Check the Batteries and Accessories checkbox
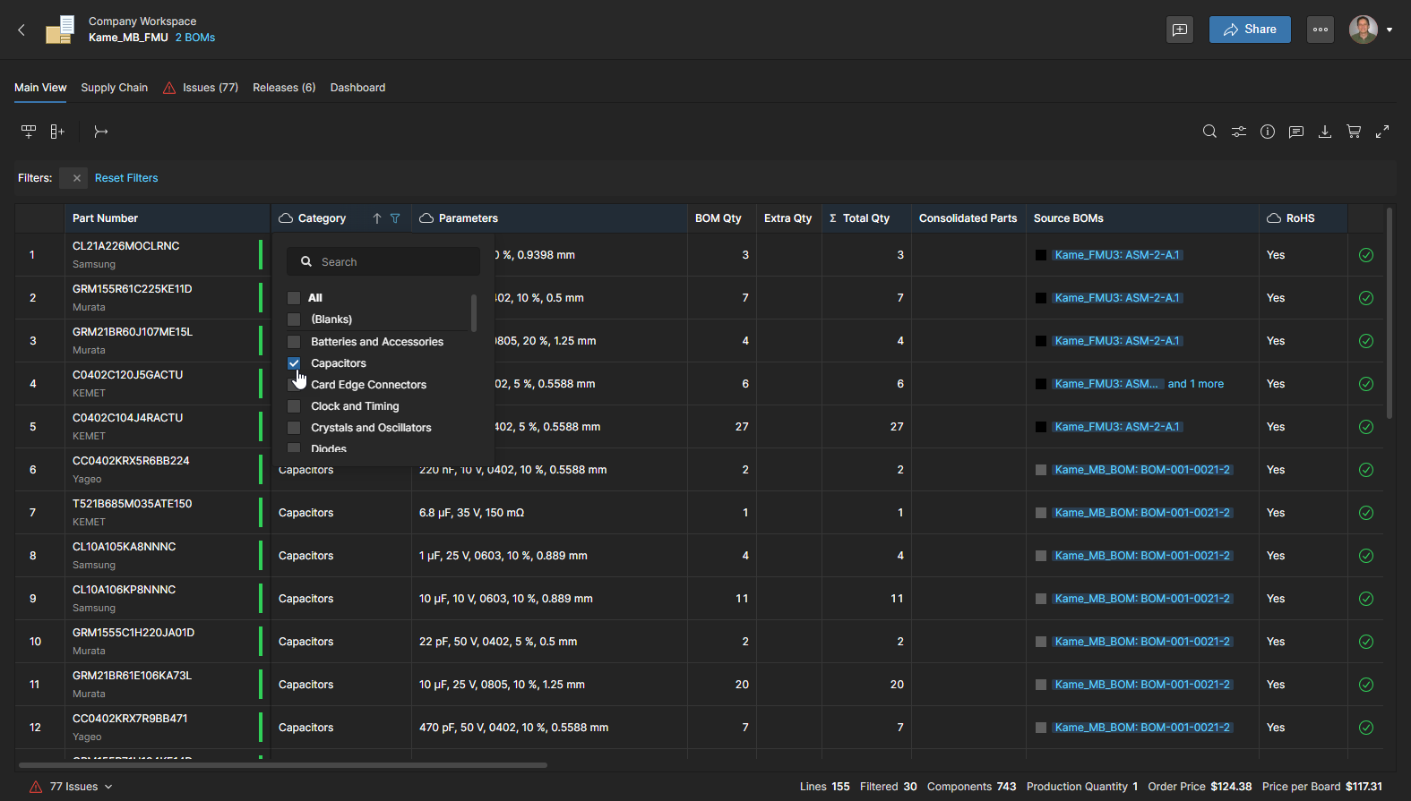This screenshot has width=1411, height=801. click(294, 342)
